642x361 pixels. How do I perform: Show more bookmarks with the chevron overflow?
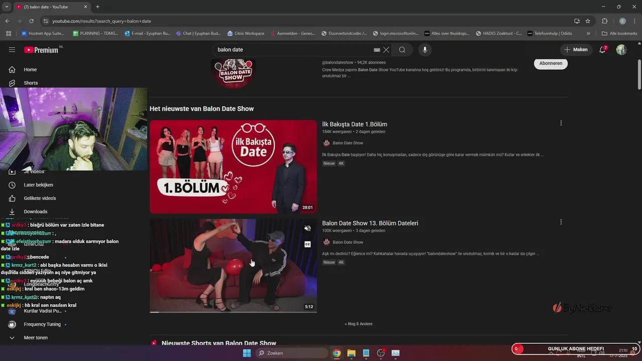(x=588, y=34)
